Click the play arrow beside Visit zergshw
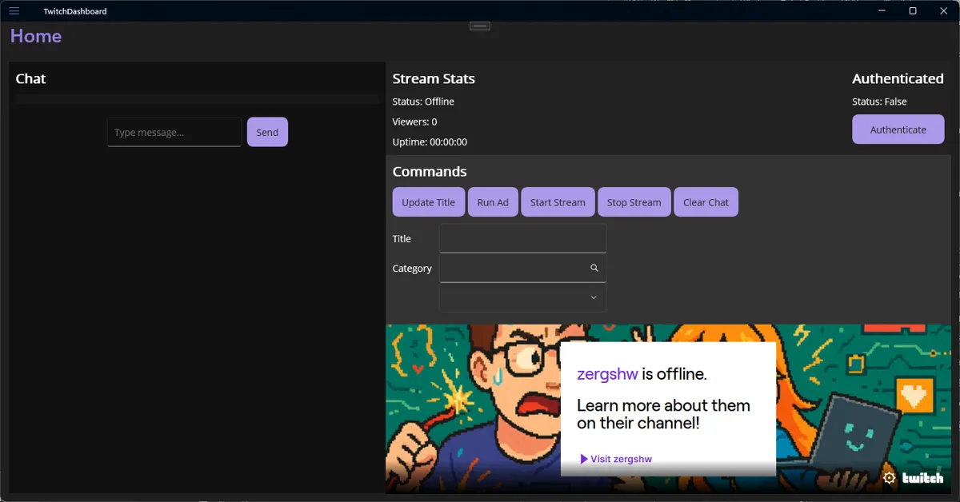Image resolution: width=960 pixels, height=502 pixels. tap(584, 459)
